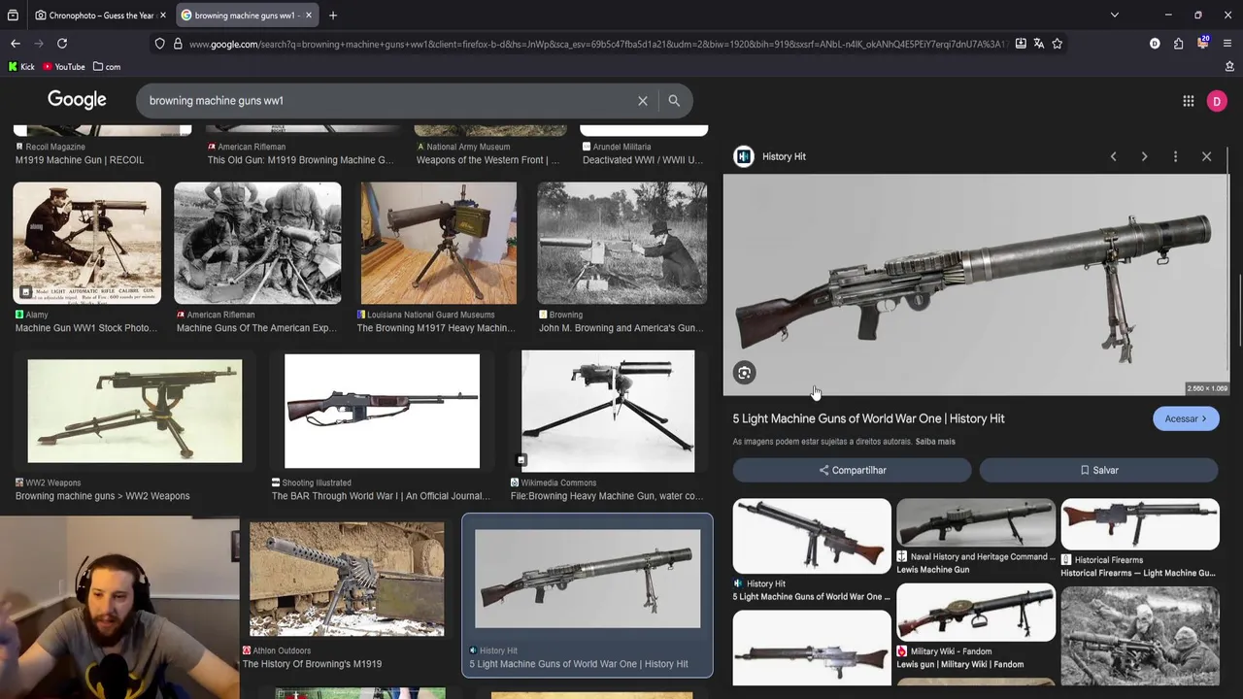Viewport: 1243px width, 699px height.
Task: Open the extensions puzzle icon
Action: click(x=1178, y=44)
